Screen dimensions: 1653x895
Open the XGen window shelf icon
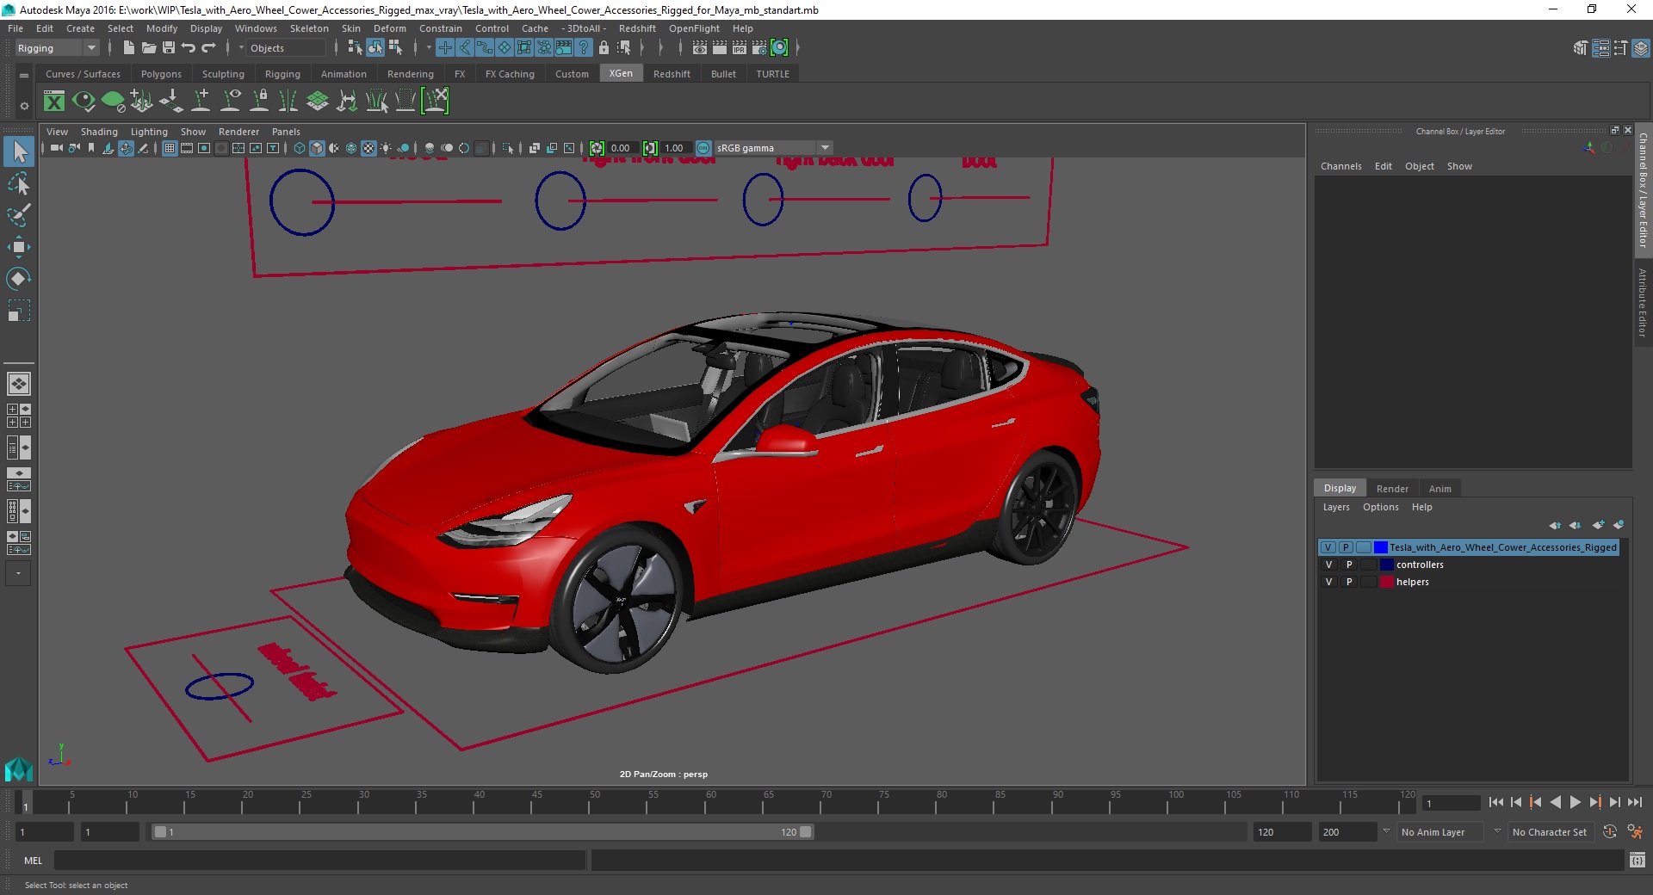[x=54, y=102]
